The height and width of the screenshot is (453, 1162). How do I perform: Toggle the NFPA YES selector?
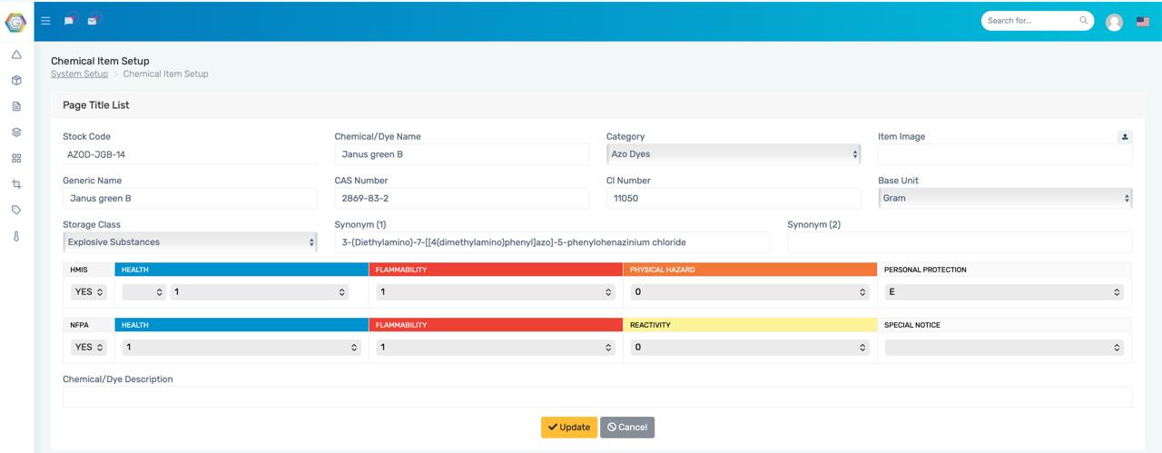coord(88,347)
